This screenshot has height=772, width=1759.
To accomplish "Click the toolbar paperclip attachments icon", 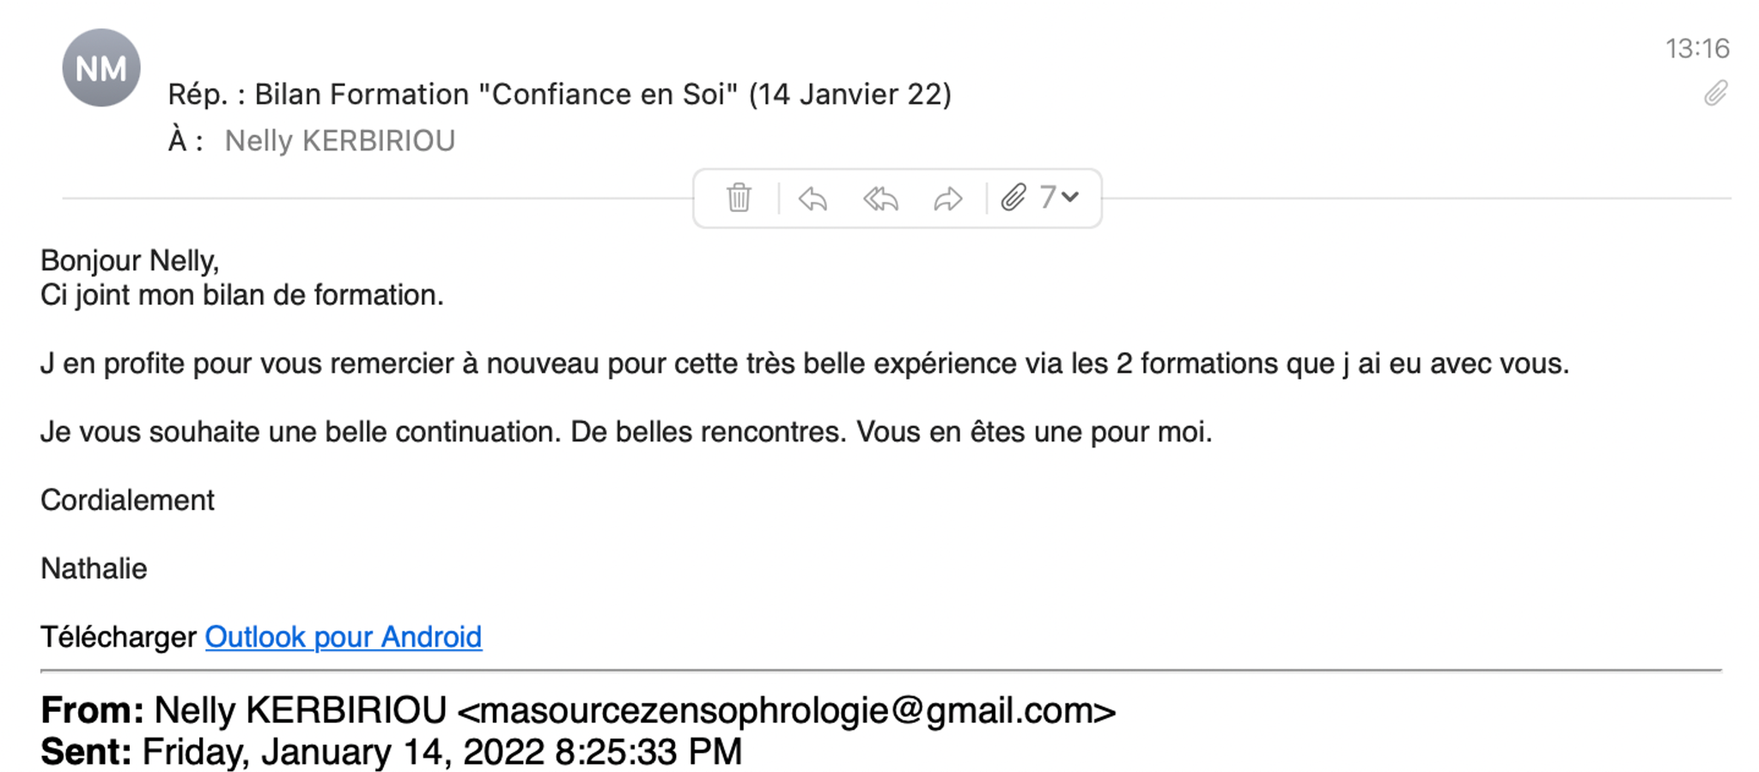I will (x=1013, y=198).
